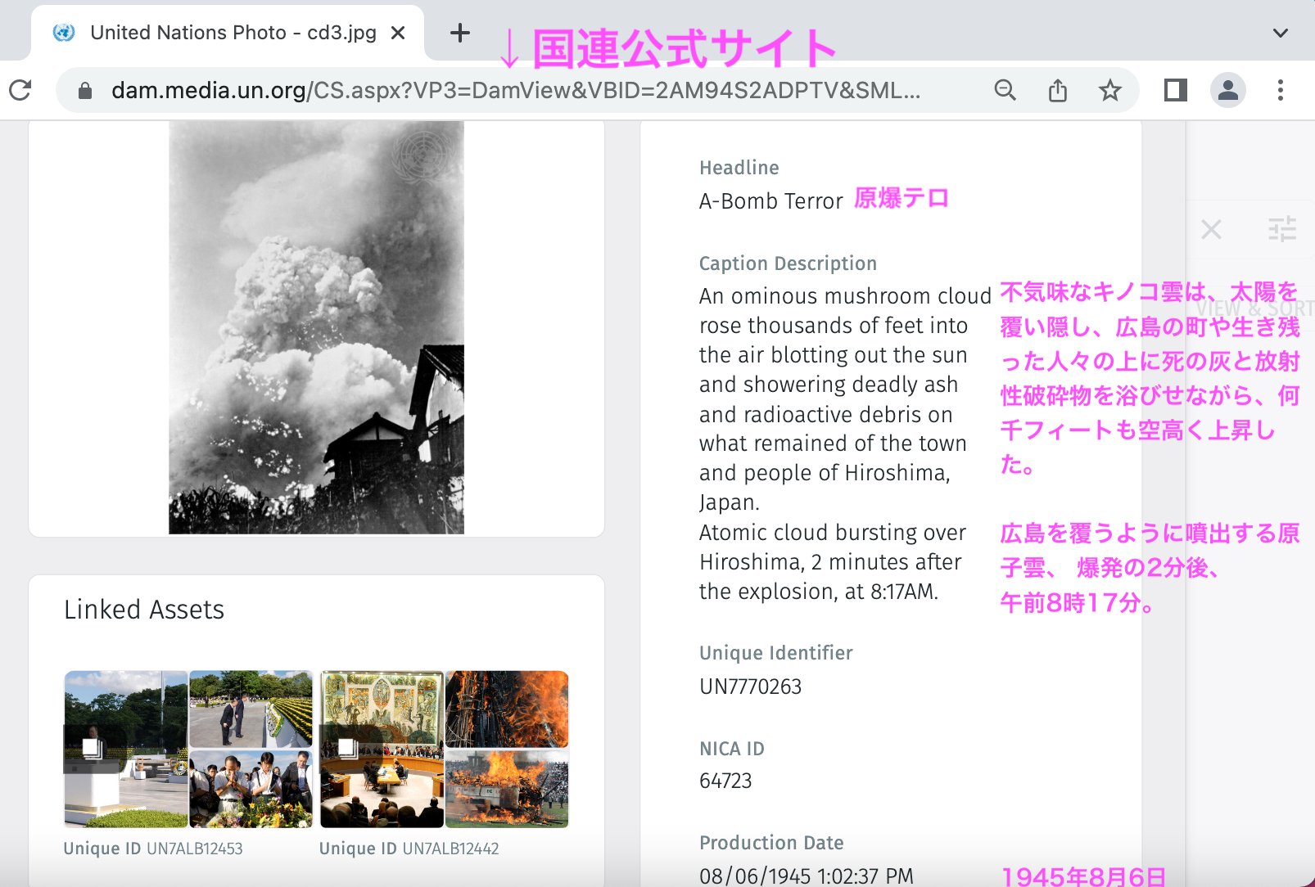Select Unique Identifier value UN7770263

click(750, 687)
